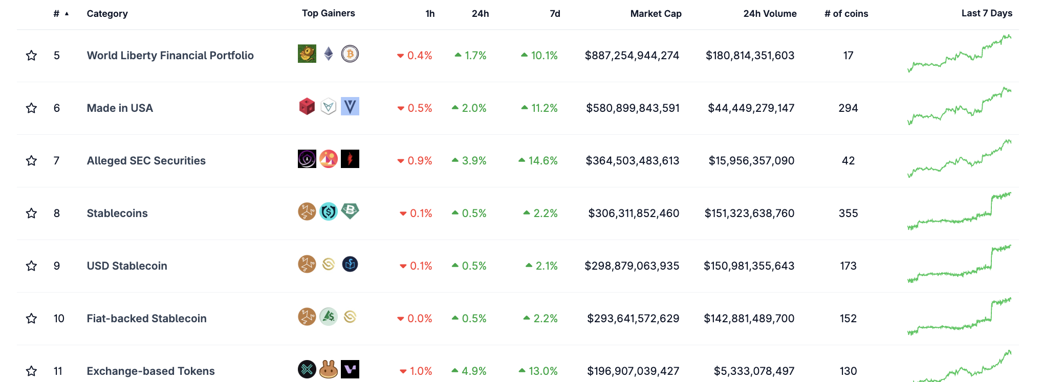The width and height of the screenshot is (1041, 382).
Task: Sort table by Market Cap header
Action: tap(656, 14)
